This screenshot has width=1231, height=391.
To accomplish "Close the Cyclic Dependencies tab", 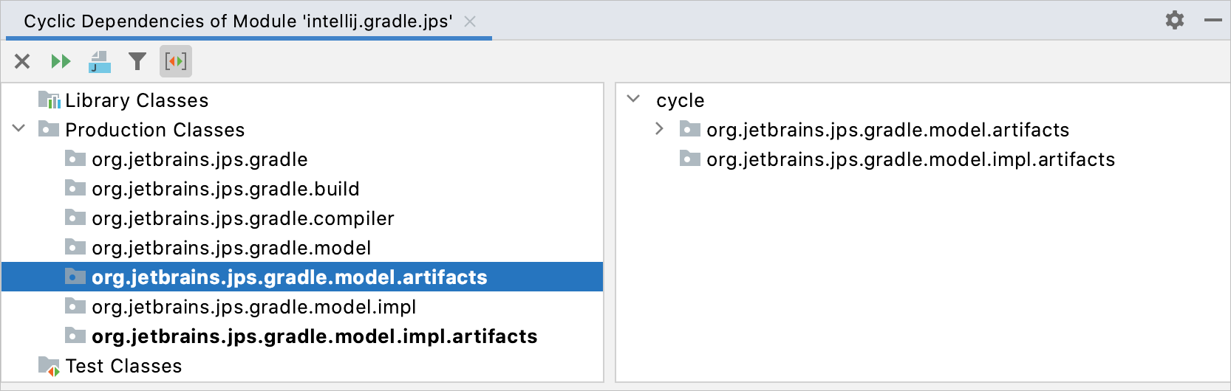I will [x=470, y=21].
